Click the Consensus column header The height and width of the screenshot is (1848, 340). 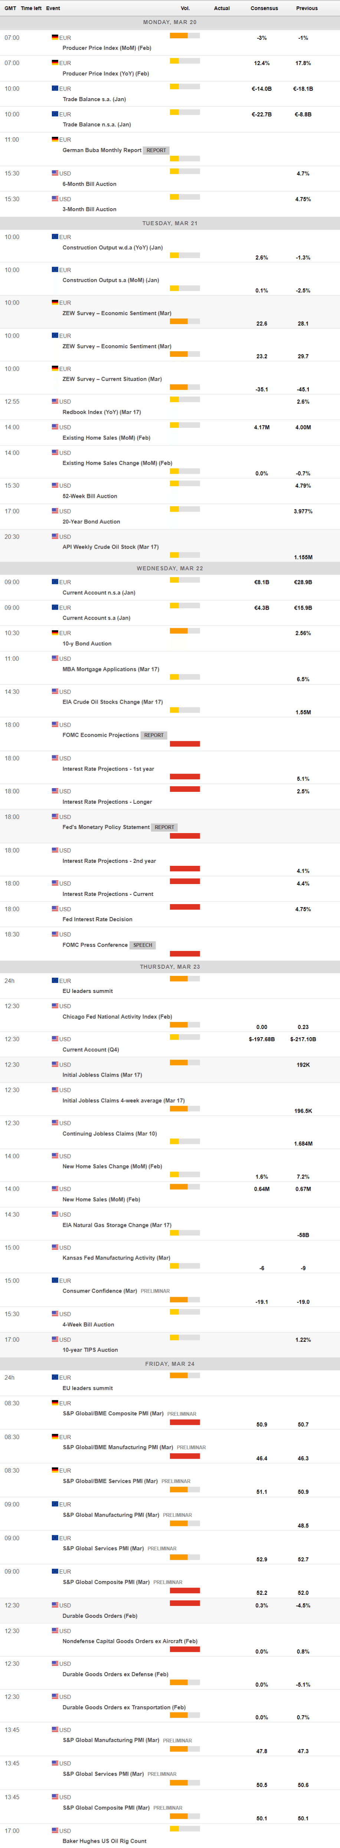[264, 9]
